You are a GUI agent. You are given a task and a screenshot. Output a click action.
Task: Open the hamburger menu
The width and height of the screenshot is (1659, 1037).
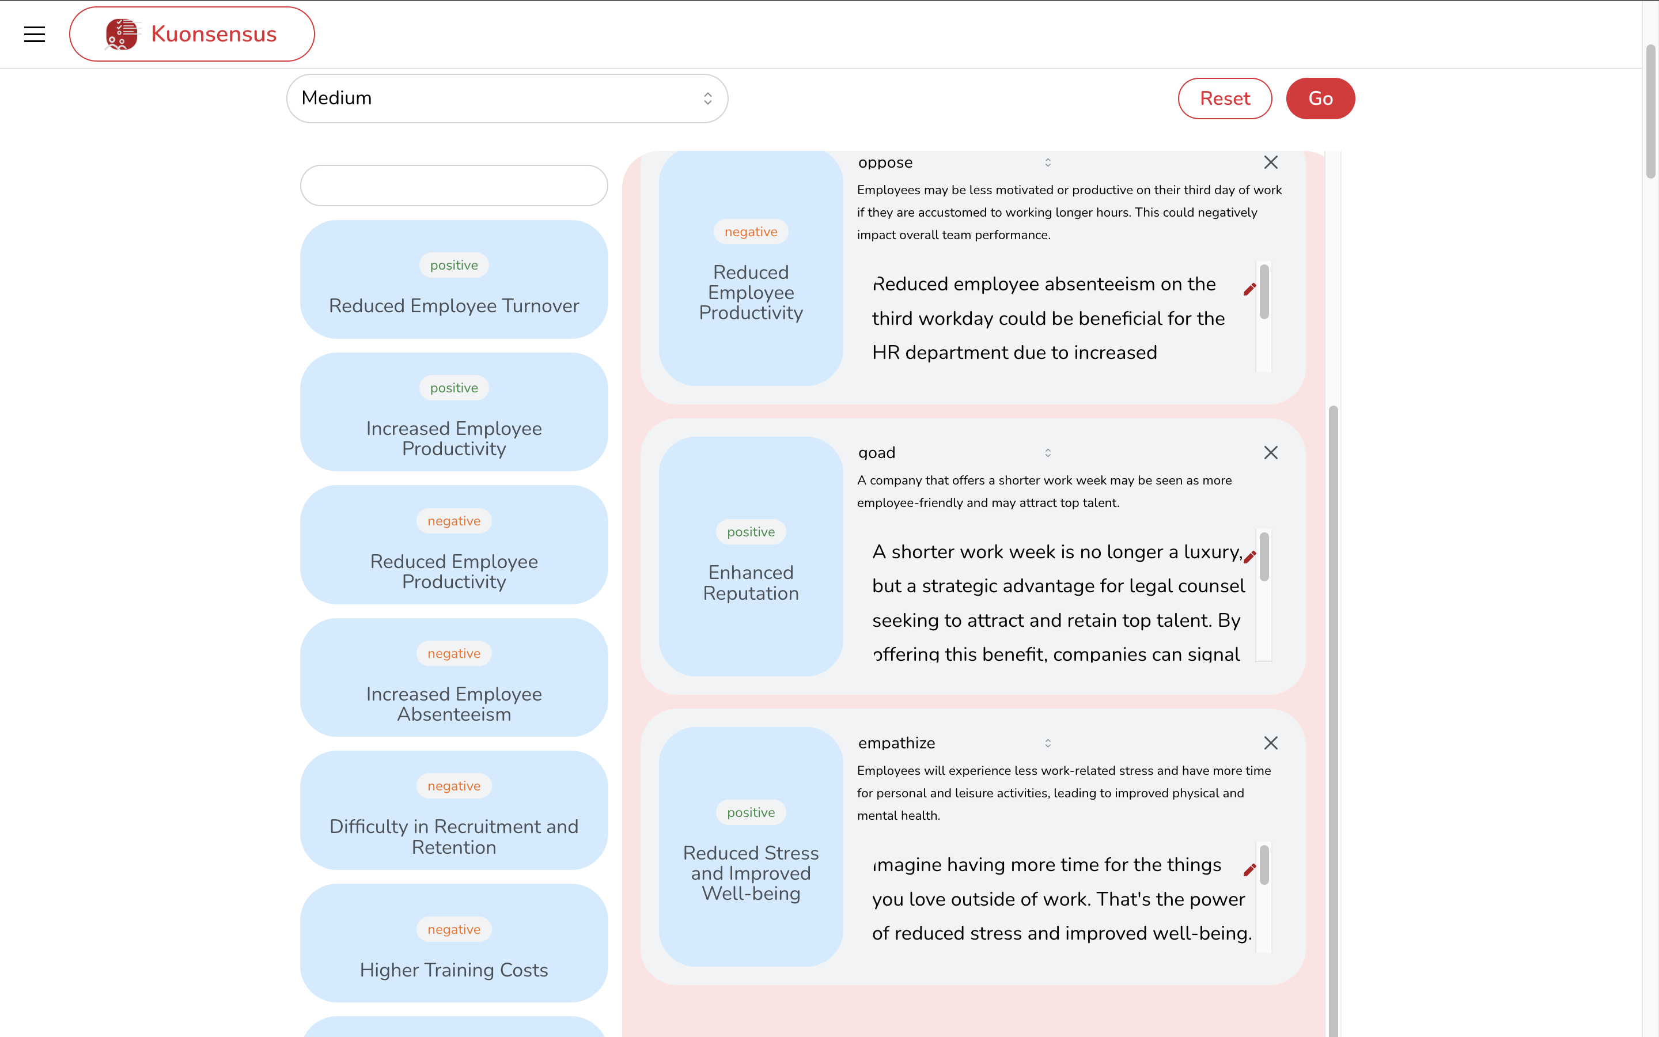click(x=35, y=35)
